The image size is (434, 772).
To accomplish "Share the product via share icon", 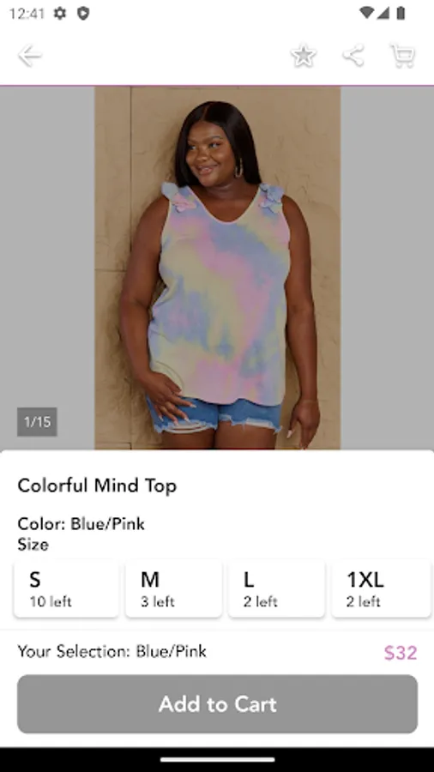I will (x=353, y=56).
